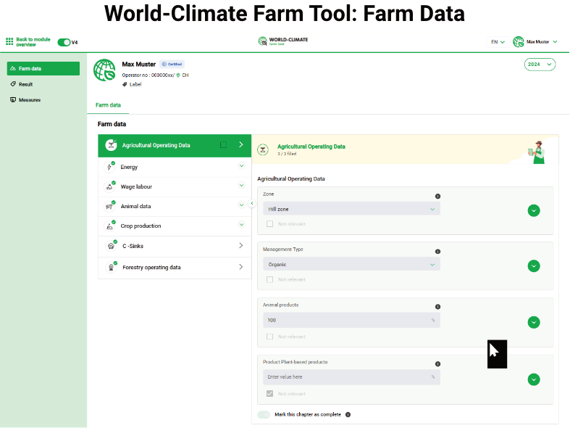Select Farm data in sidebar

(x=43, y=68)
